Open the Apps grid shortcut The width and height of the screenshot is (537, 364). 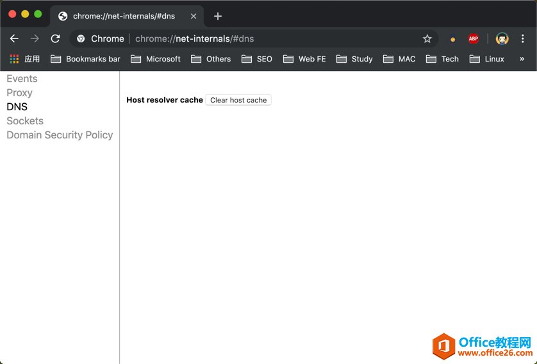point(24,59)
